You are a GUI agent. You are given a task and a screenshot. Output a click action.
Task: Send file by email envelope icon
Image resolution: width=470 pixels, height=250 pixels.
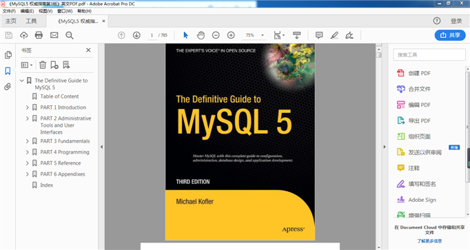pyautogui.click(x=54, y=35)
